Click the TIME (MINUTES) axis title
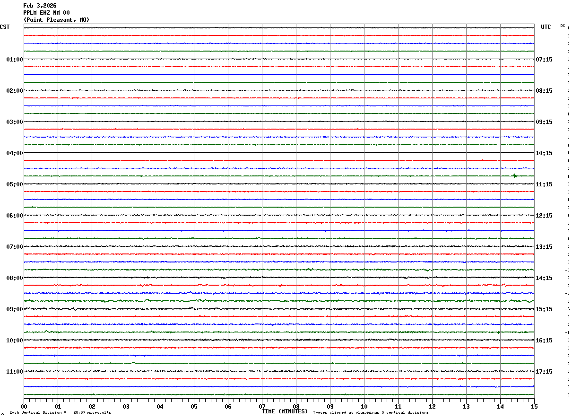572x419 pixels. coord(285,411)
